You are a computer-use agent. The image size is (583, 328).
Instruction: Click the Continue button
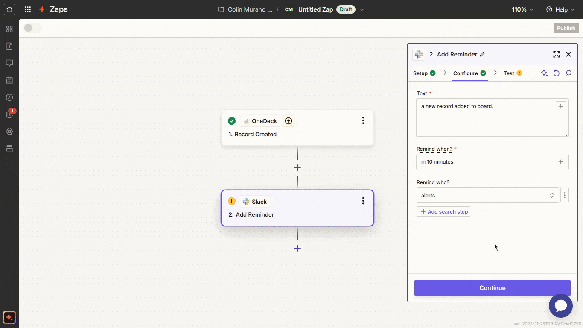pos(493,288)
